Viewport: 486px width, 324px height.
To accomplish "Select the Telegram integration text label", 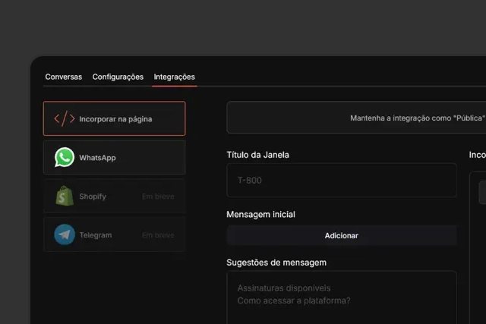I will point(95,235).
